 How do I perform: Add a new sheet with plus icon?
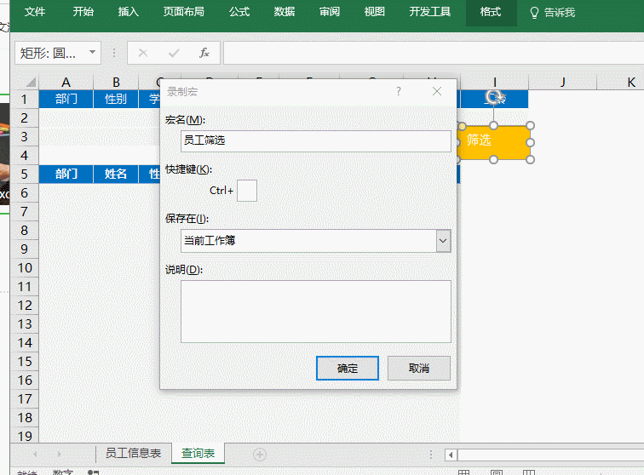point(260,455)
